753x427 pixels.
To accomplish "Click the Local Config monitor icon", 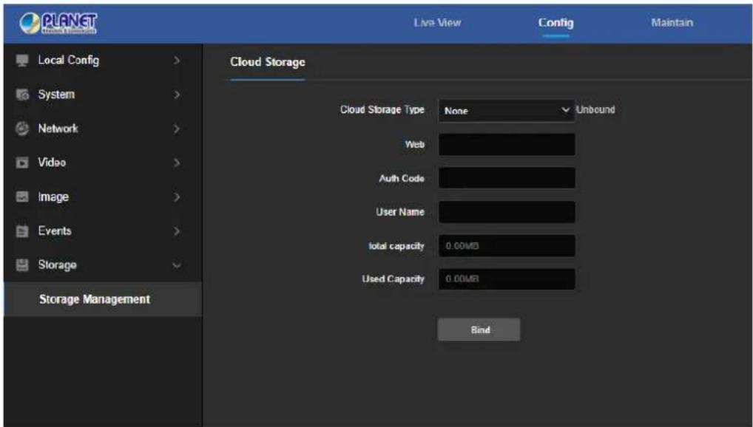I will [x=22, y=61].
